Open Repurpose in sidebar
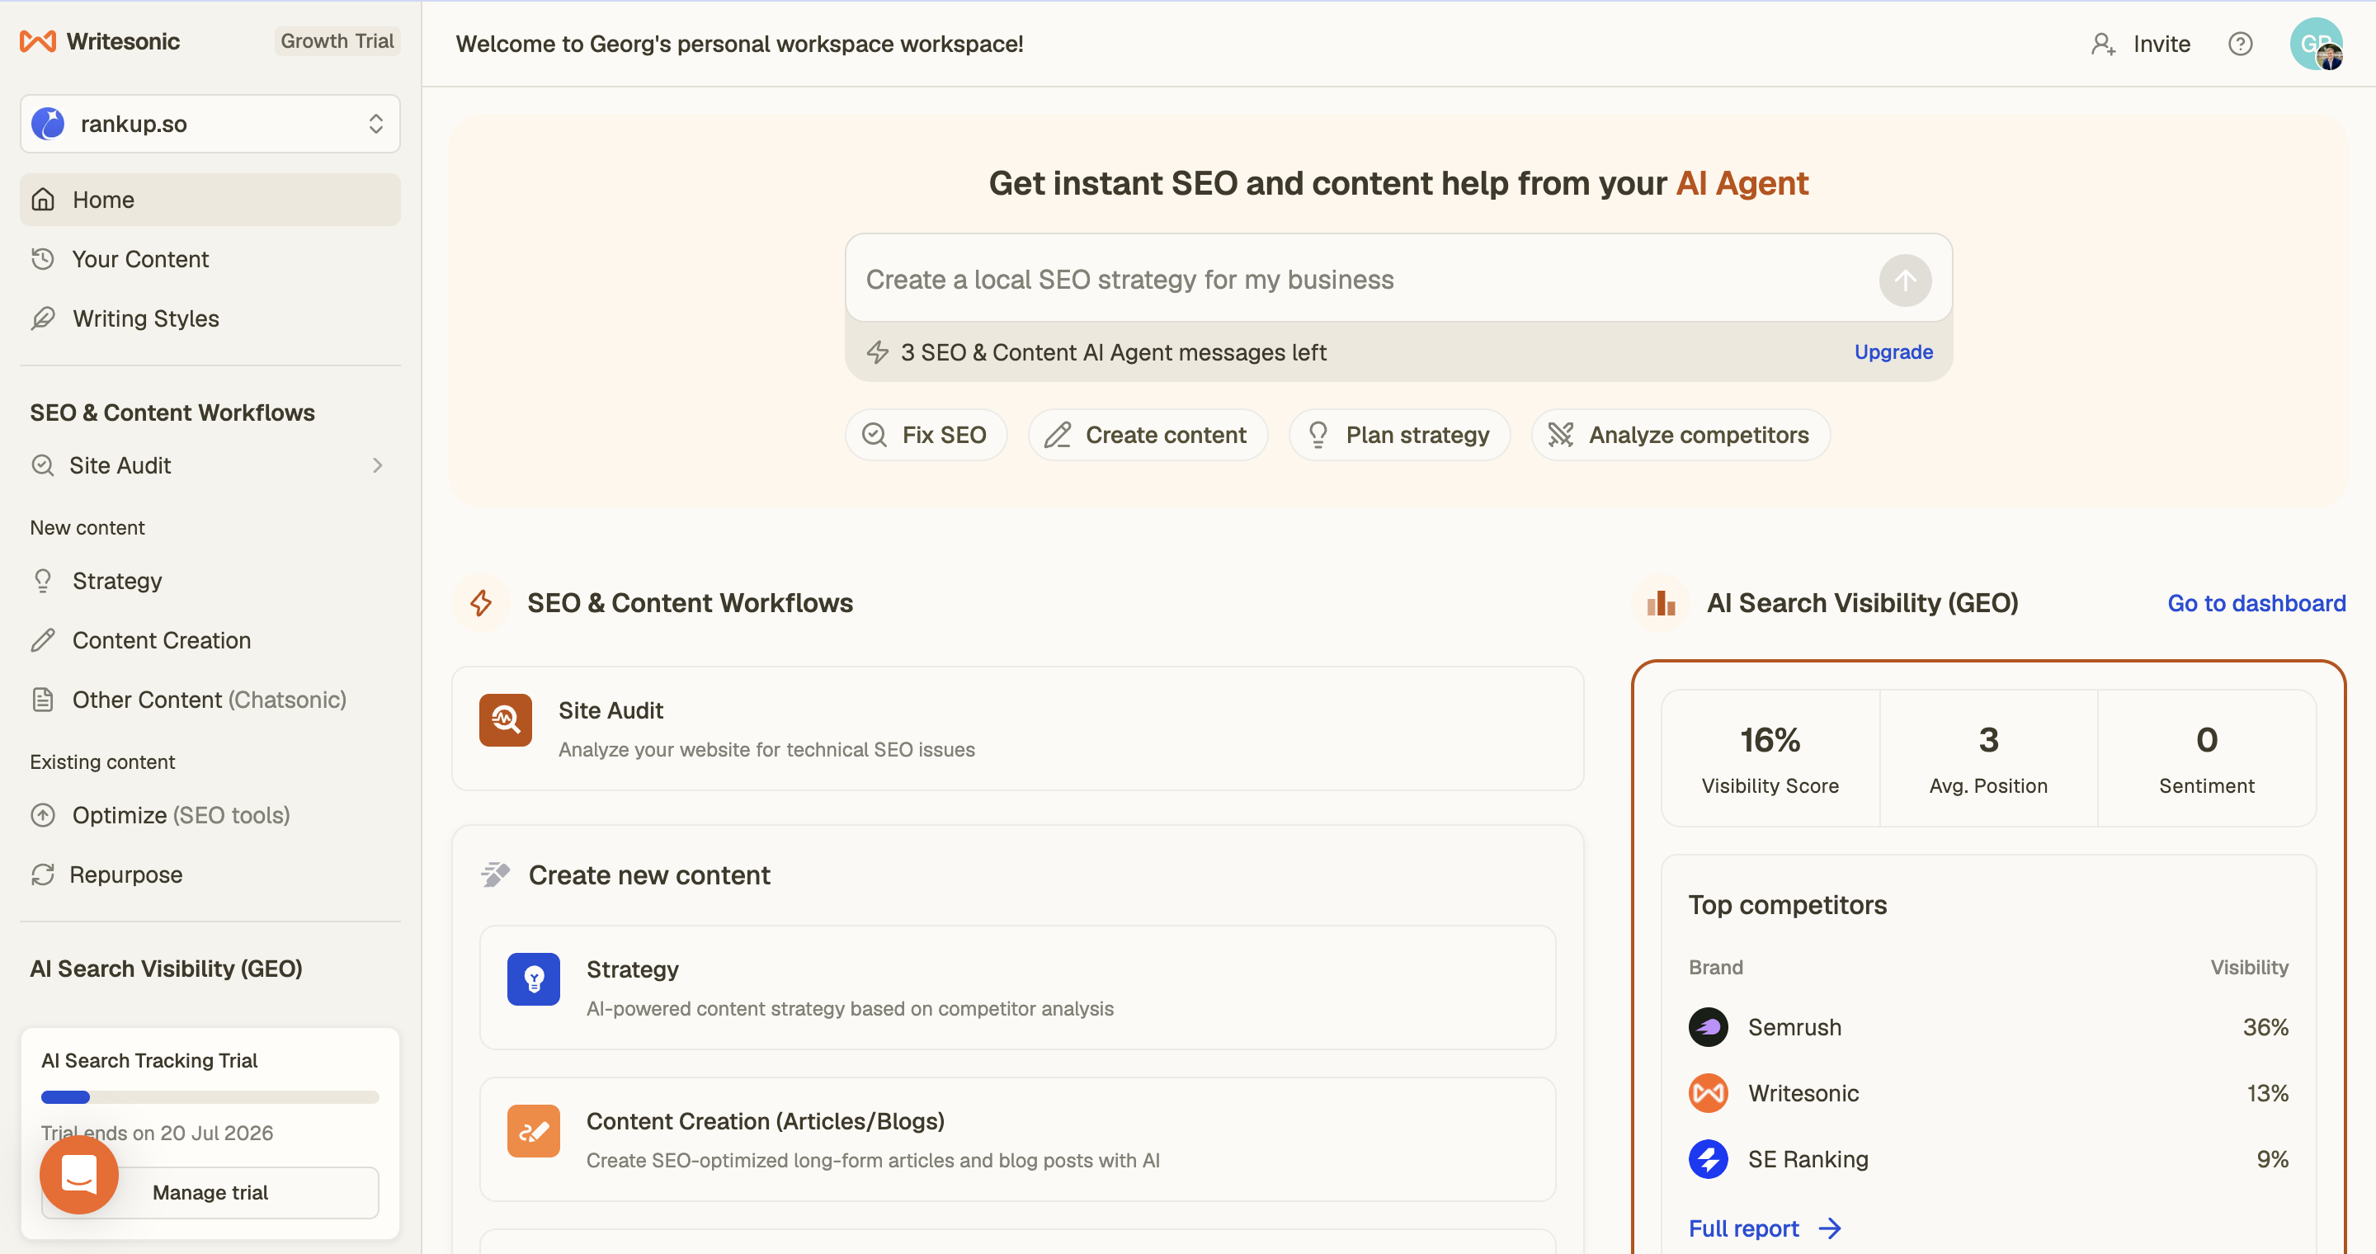The height and width of the screenshot is (1254, 2376). point(210,874)
